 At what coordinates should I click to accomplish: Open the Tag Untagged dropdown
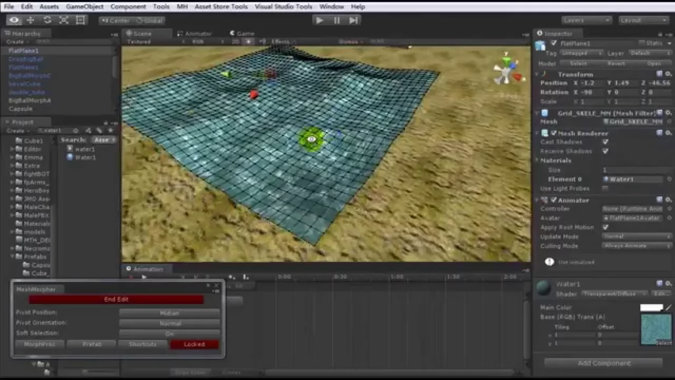pyautogui.click(x=582, y=53)
